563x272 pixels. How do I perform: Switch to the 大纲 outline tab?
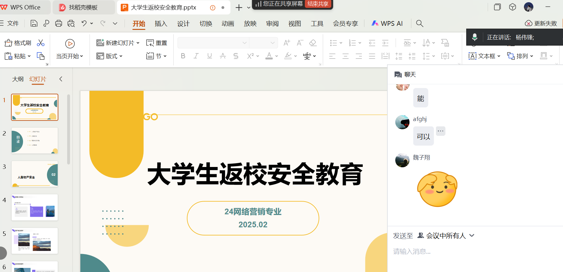pos(18,79)
